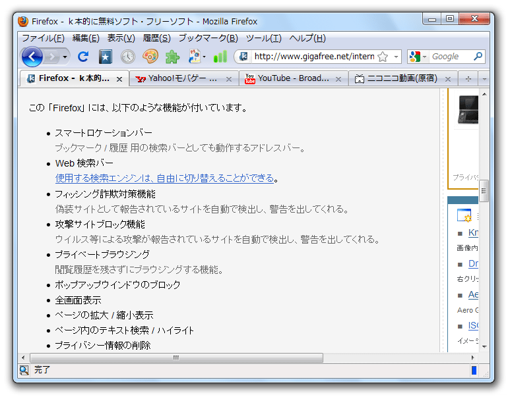This screenshot has height=397, width=510.
Task: Open the sidebar link starting with Kn
Action: point(473,233)
